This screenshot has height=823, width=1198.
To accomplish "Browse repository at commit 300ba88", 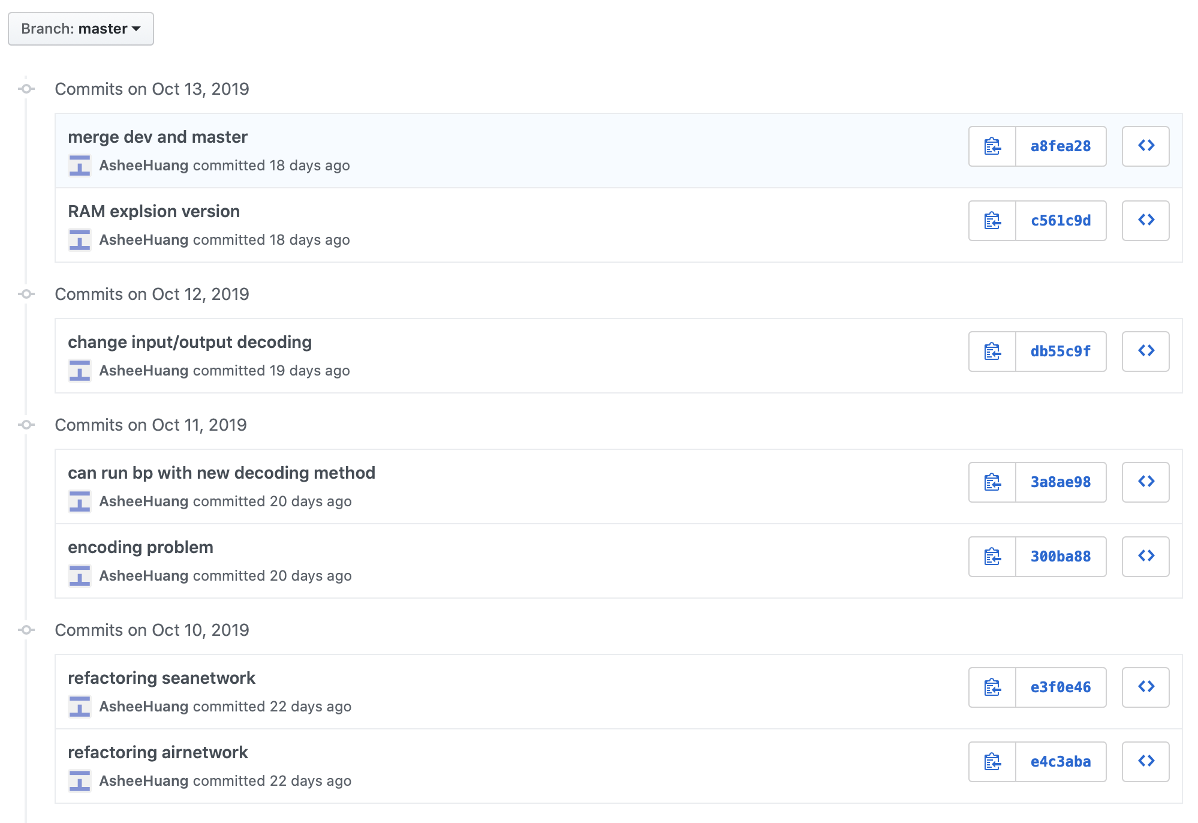I will pos(1146,557).
